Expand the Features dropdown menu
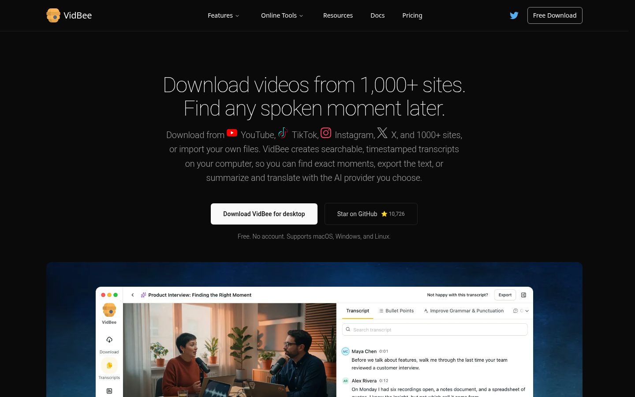The image size is (635, 397). click(x=224, y=15)
